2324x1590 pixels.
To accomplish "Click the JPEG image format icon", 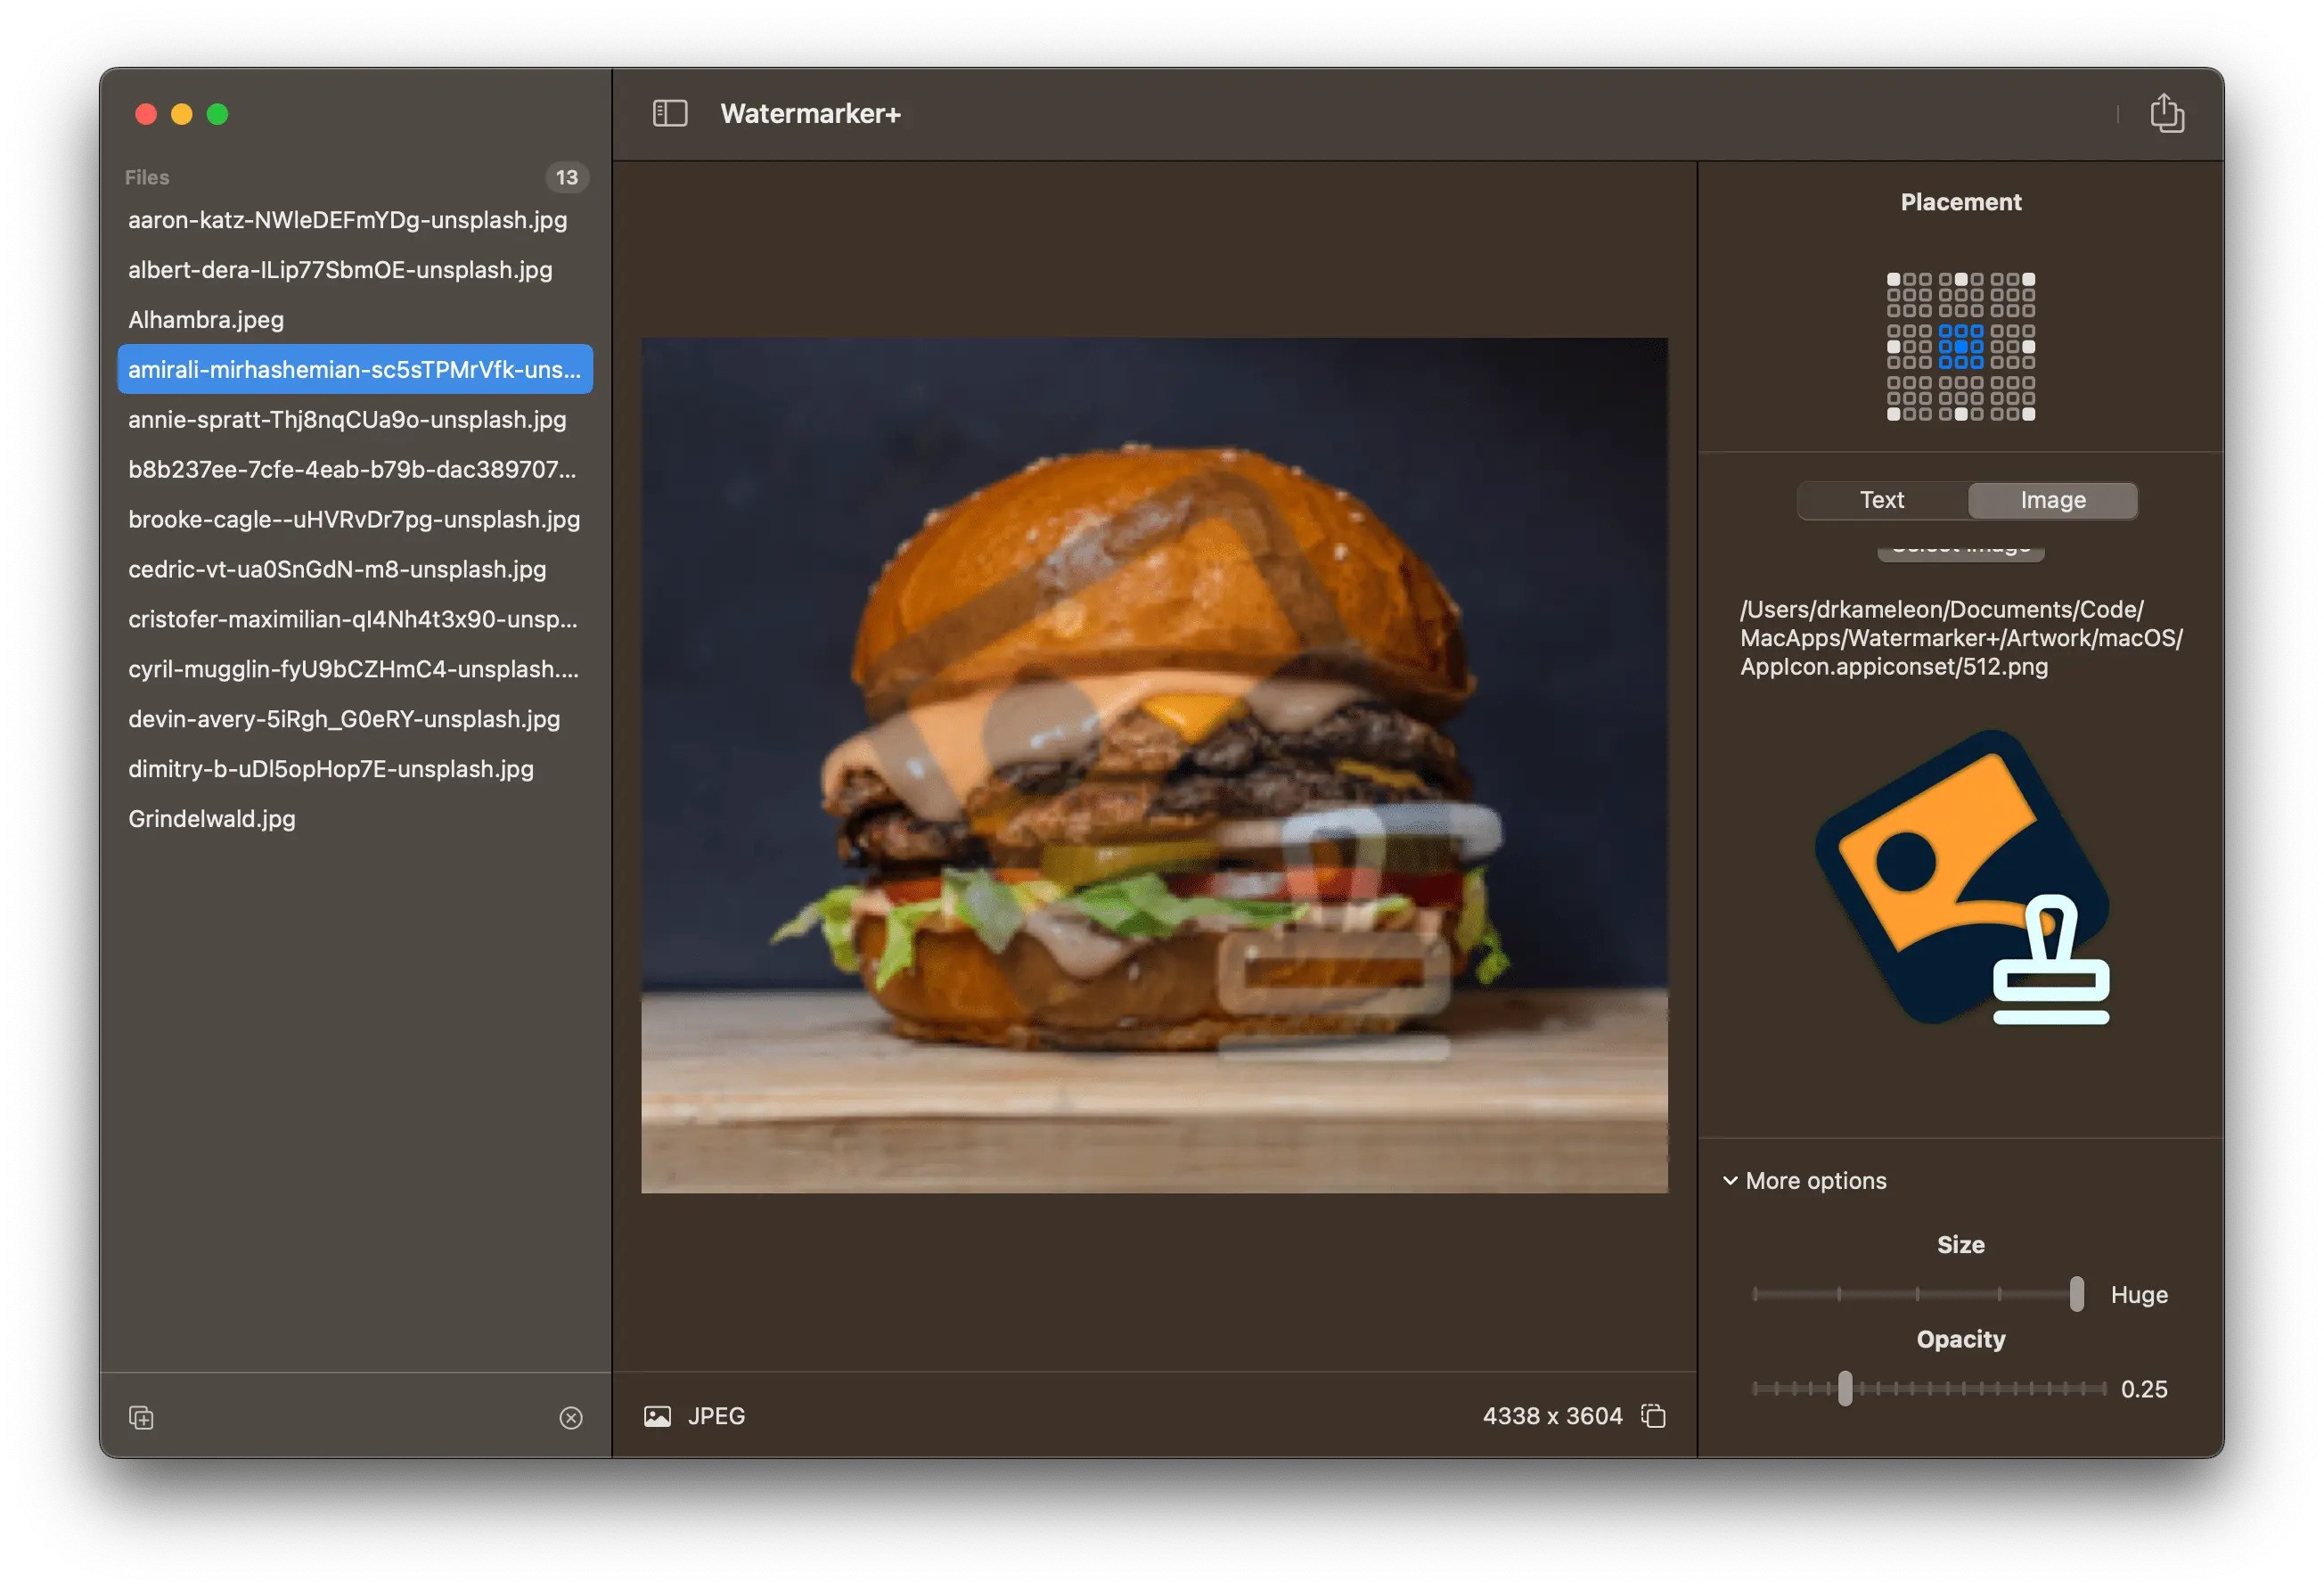I will (x=657, y=1416).
